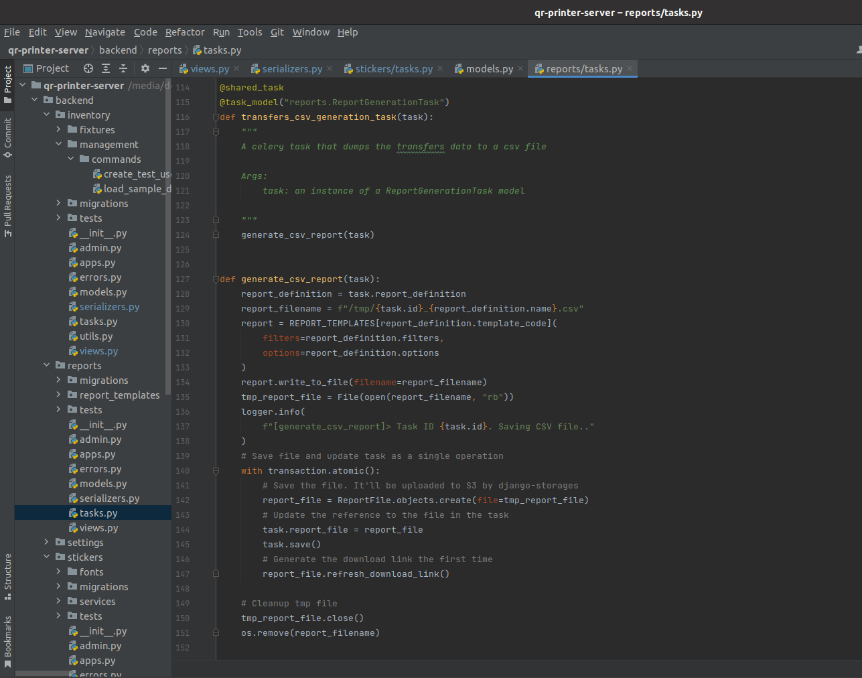Open the Refactor menu
This screenshot has width=862, height=678.
click(x=185, y=32)
